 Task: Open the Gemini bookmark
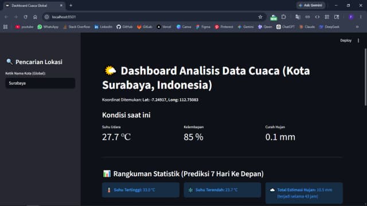[245, 27]
